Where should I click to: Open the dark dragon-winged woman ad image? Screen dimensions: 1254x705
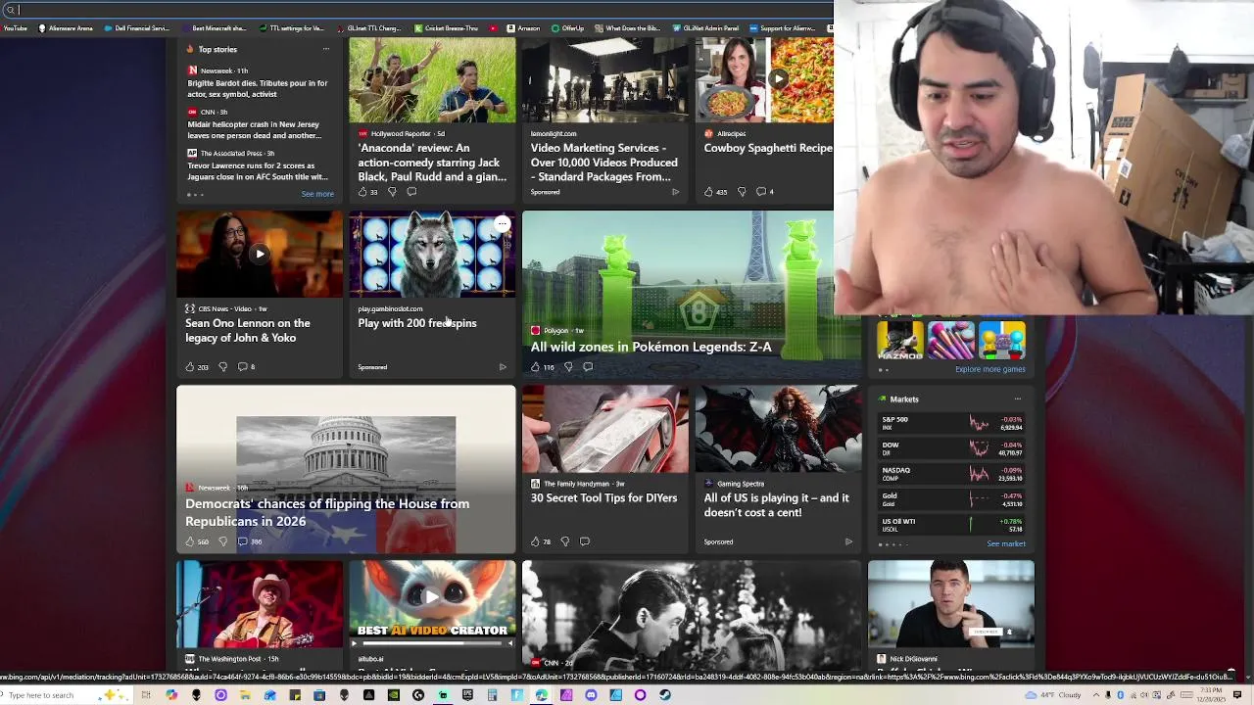point(778,429)
